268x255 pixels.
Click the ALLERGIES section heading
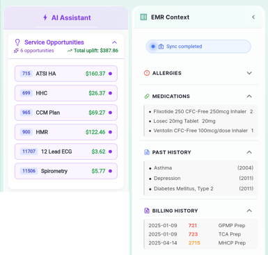pos(167,73)
